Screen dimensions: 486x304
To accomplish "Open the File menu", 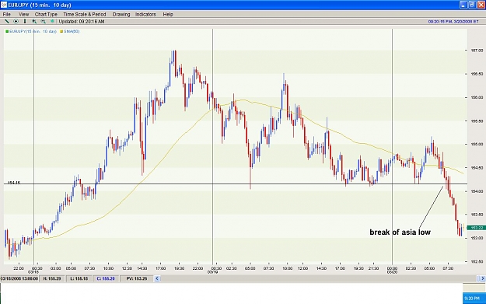I will tap(6, 14).
